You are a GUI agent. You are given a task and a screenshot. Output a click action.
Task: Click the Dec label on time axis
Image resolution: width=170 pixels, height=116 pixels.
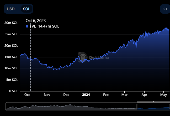66,95
